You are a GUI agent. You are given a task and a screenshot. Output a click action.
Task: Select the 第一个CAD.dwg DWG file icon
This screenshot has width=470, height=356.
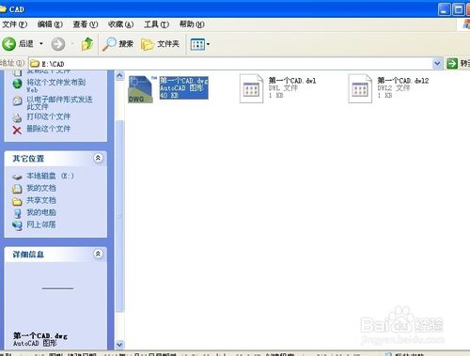140,89
